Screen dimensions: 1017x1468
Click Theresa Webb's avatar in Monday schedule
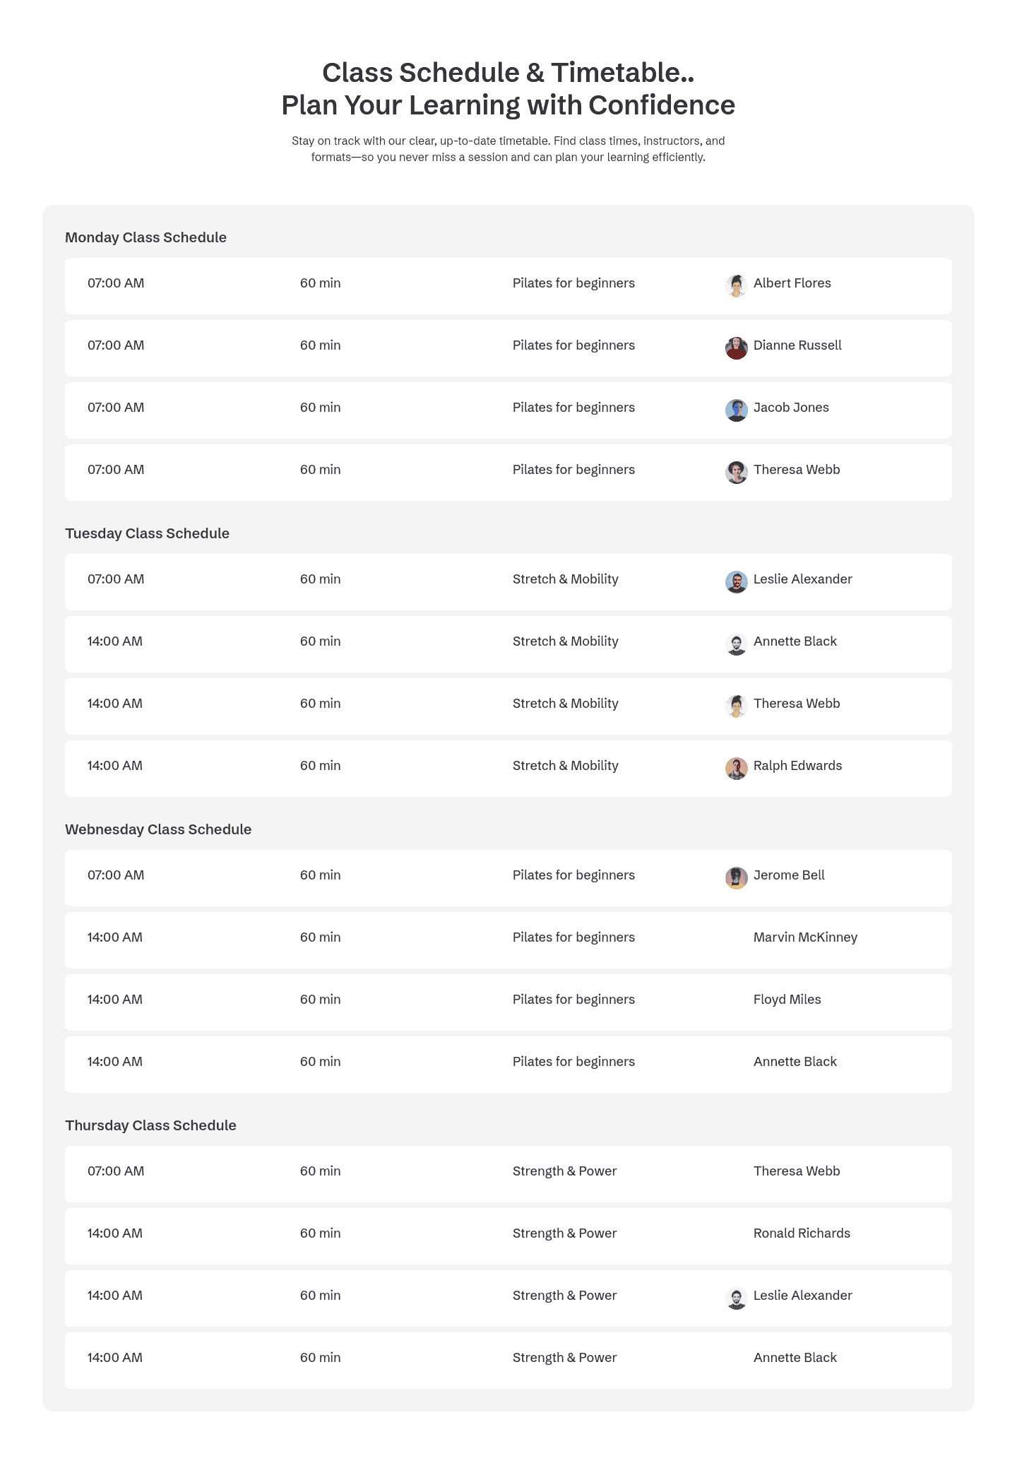[x=736, y=472]
